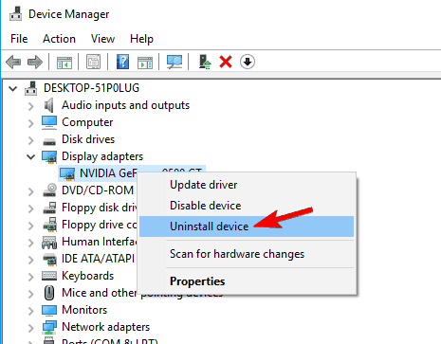Expand the Computer category
The width and height of the screenshot is (441, 344).
pos(30,123)
